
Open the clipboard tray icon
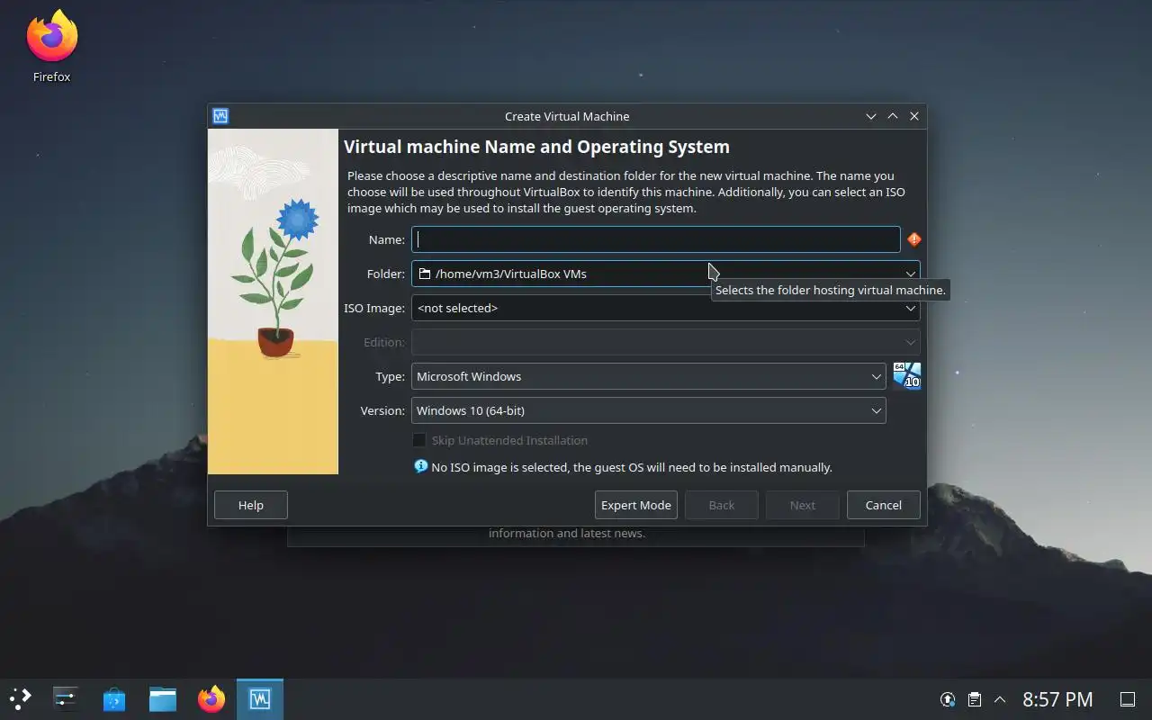click(x=974, y=699)
